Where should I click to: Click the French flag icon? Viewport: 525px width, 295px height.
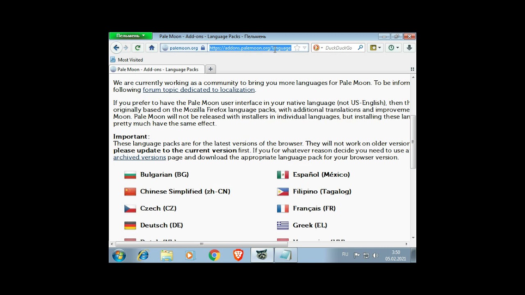(x=283, y=209)
